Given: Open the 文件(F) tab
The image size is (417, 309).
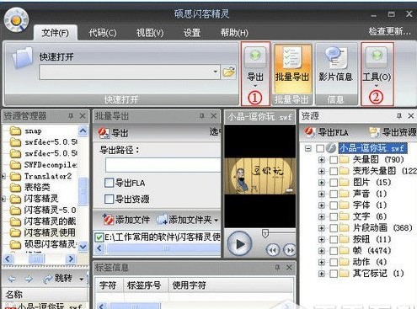Looking at the screenshot, I should pos(56,33).
